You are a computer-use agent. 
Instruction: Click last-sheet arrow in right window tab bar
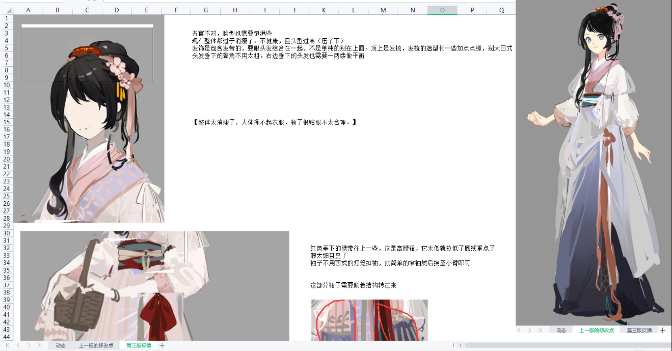[540, 330]
